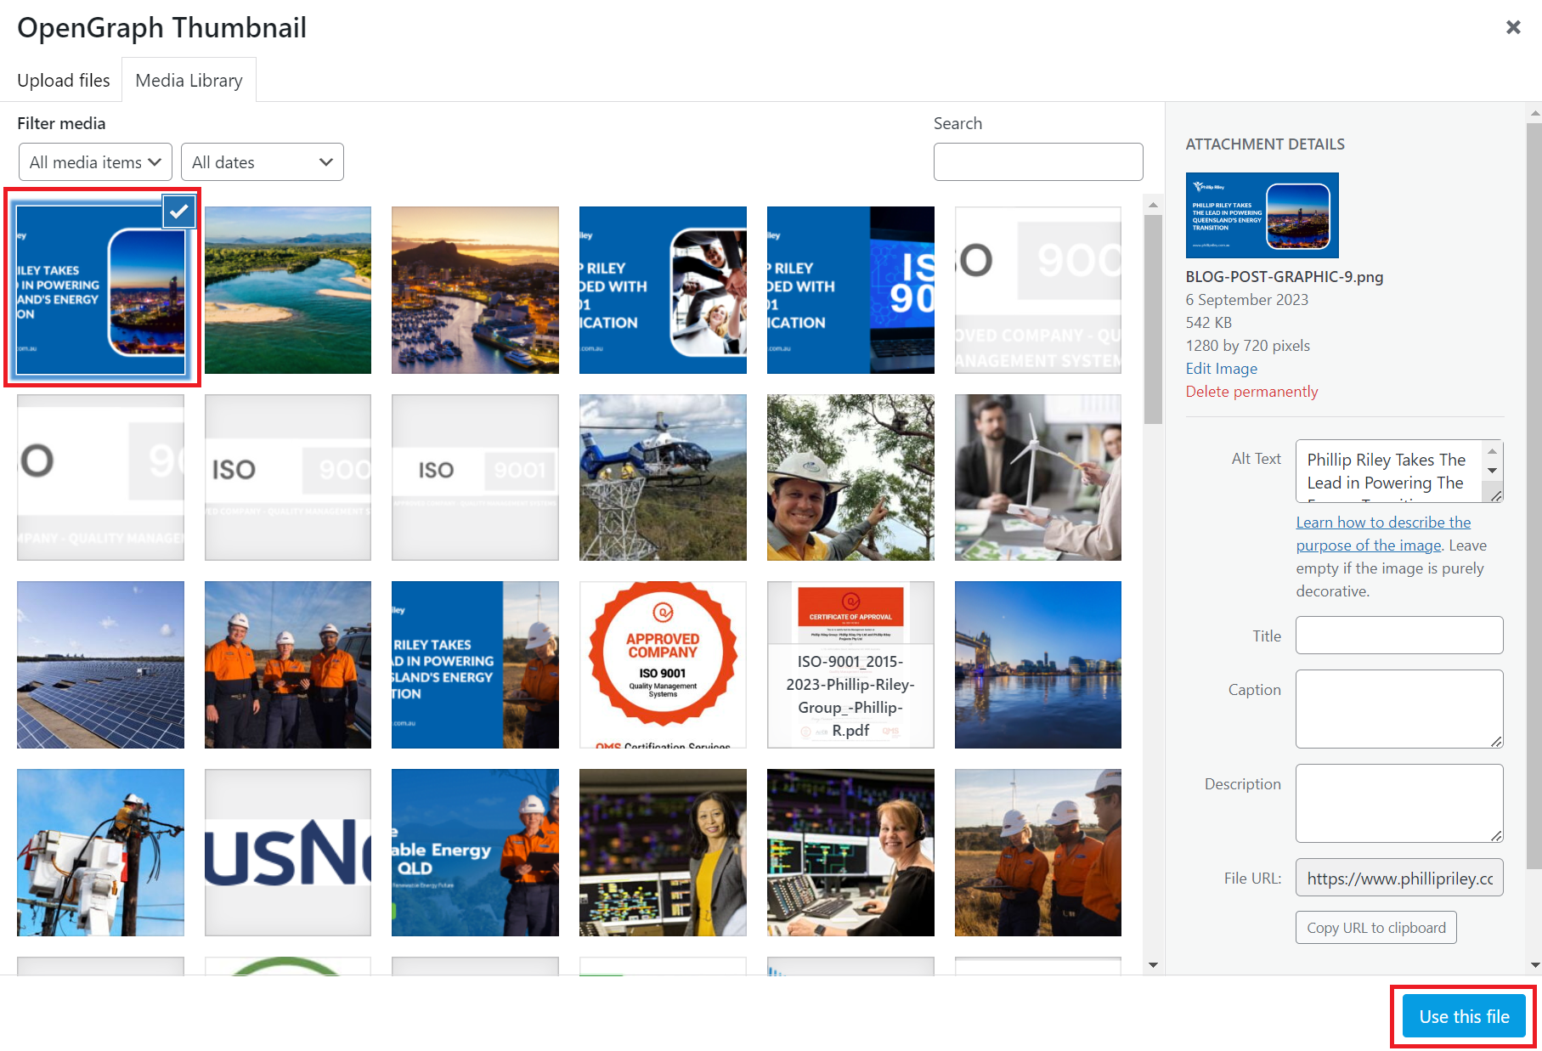Expand the All dates filter
The height and width of the screenshot is (1051, 1542).
point(263,162)
